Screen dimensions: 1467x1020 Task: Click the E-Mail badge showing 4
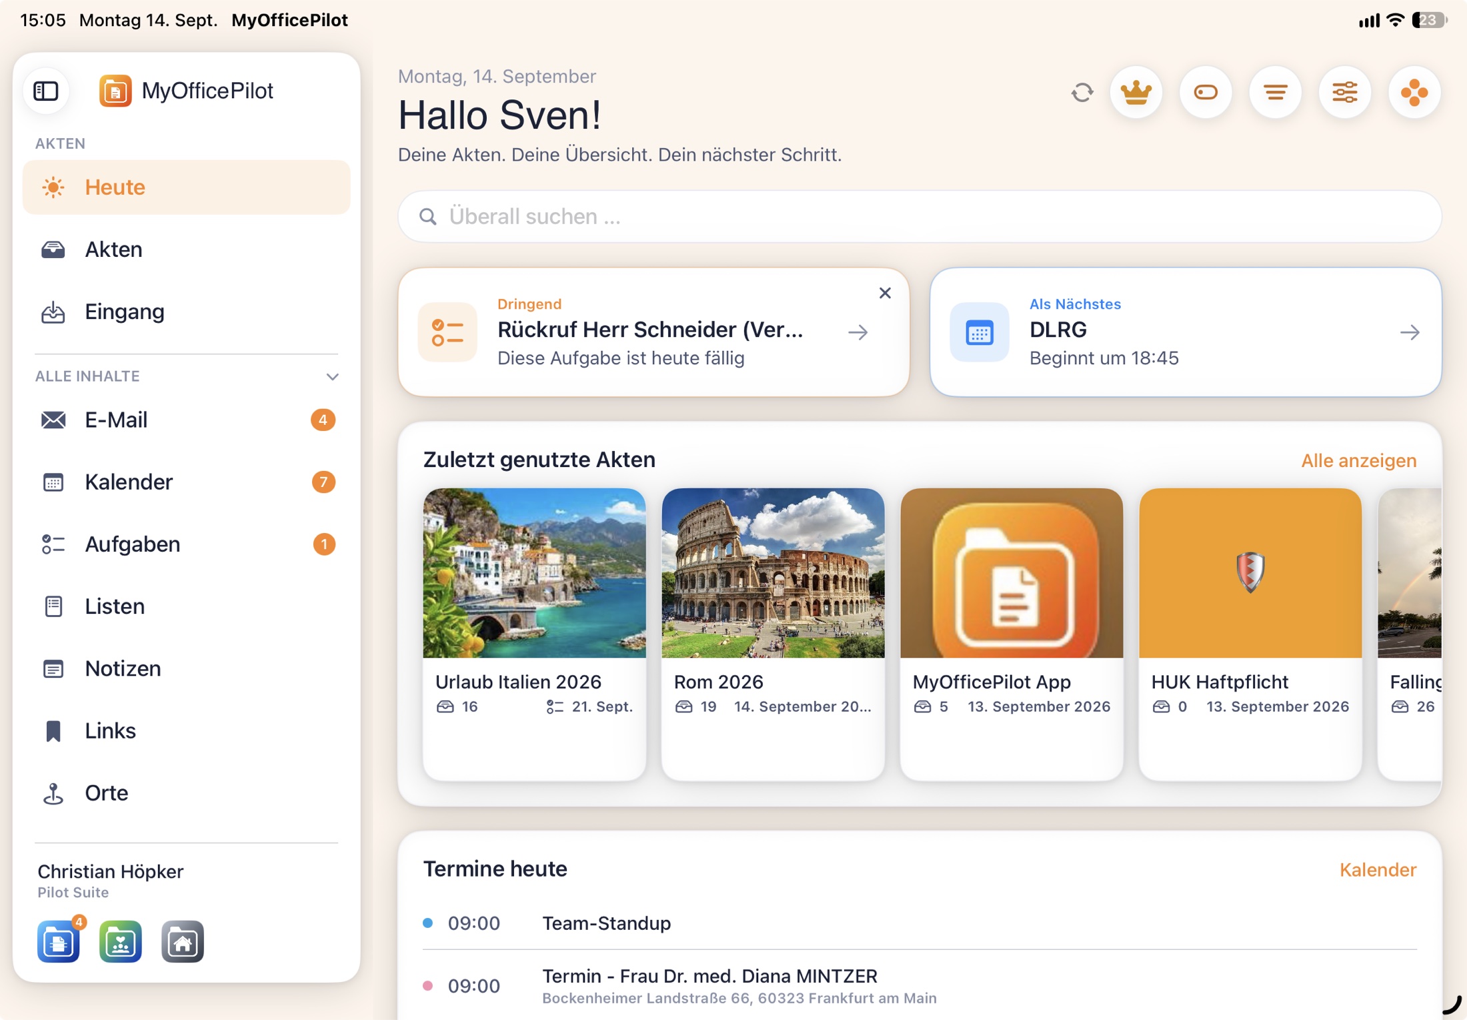323,420
